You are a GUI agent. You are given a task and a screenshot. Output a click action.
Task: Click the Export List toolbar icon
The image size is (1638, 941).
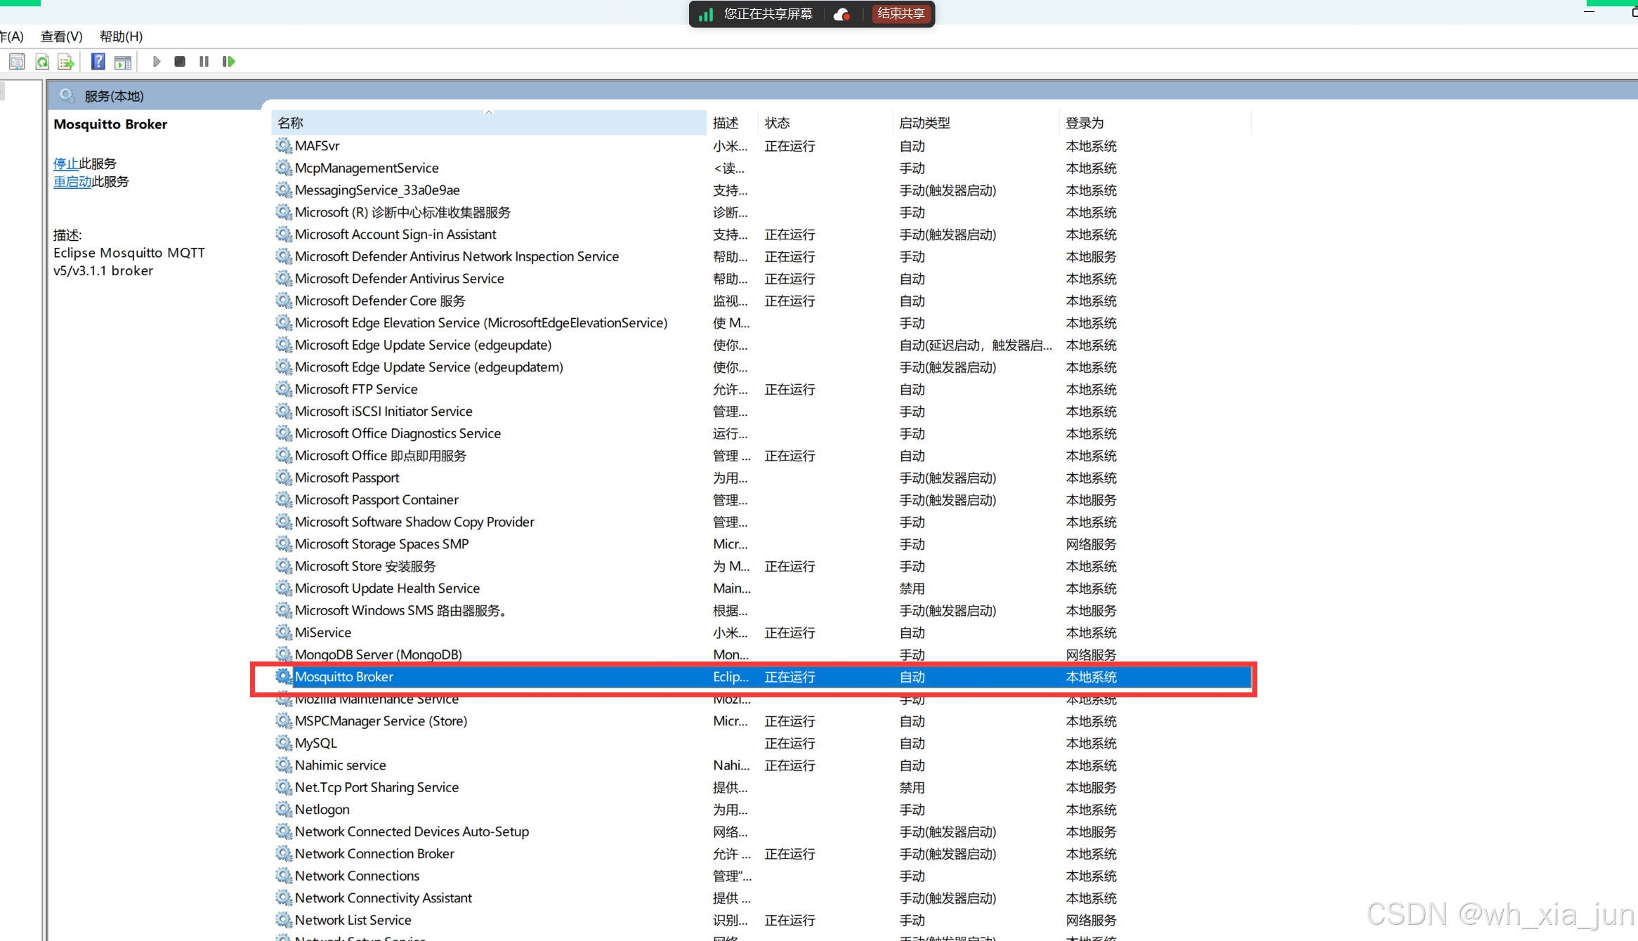pyautogui.click(x=66, y=62)
